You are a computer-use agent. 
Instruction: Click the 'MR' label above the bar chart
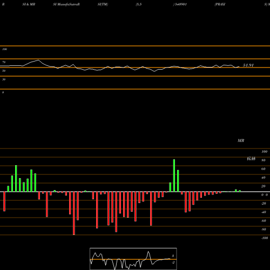click(241, 140)
